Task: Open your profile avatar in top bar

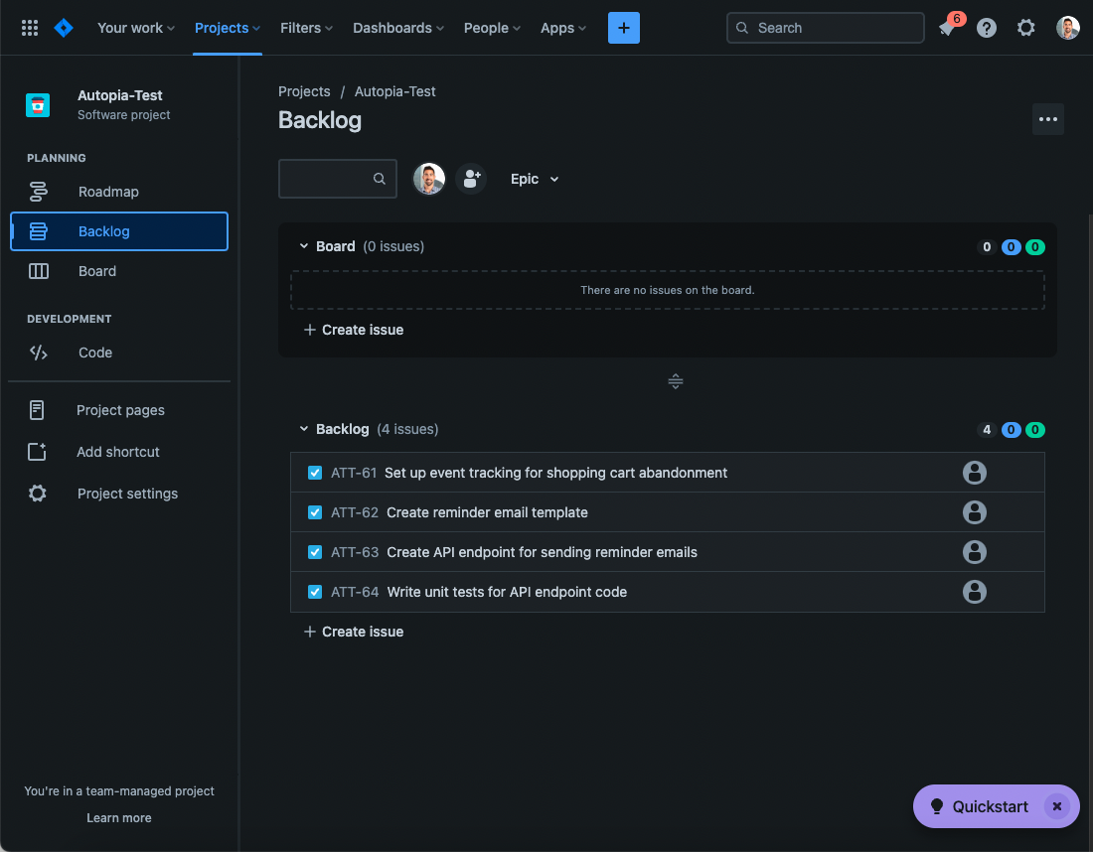Action: tap(1067, 28)
